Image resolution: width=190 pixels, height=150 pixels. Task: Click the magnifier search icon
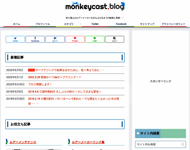[183, 144]
